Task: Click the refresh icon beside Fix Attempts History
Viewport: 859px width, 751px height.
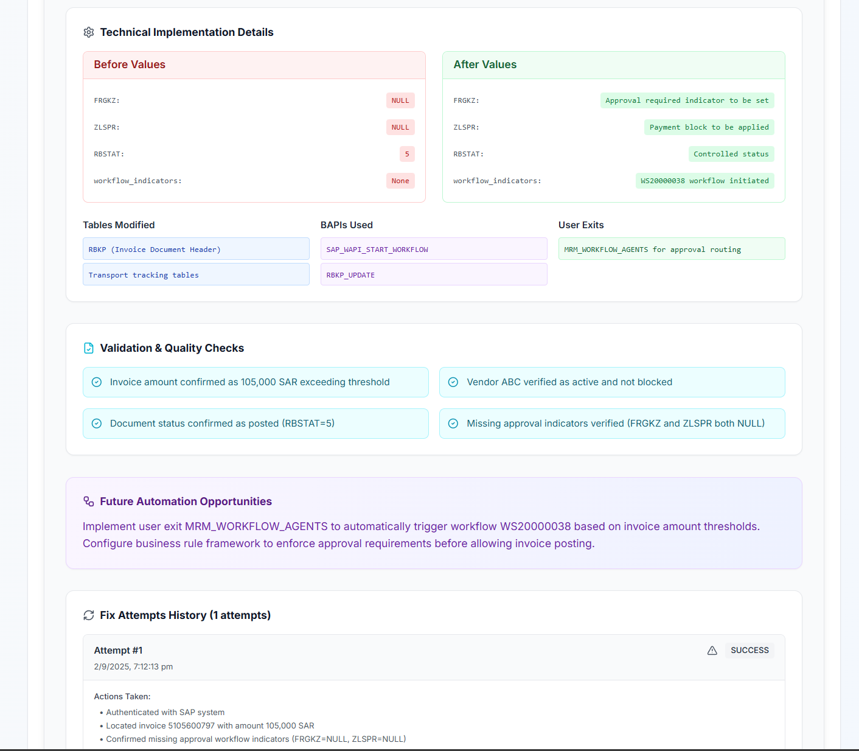Action: point(89,615)
